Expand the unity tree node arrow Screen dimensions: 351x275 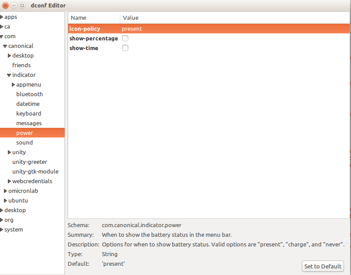click(10, 152)
